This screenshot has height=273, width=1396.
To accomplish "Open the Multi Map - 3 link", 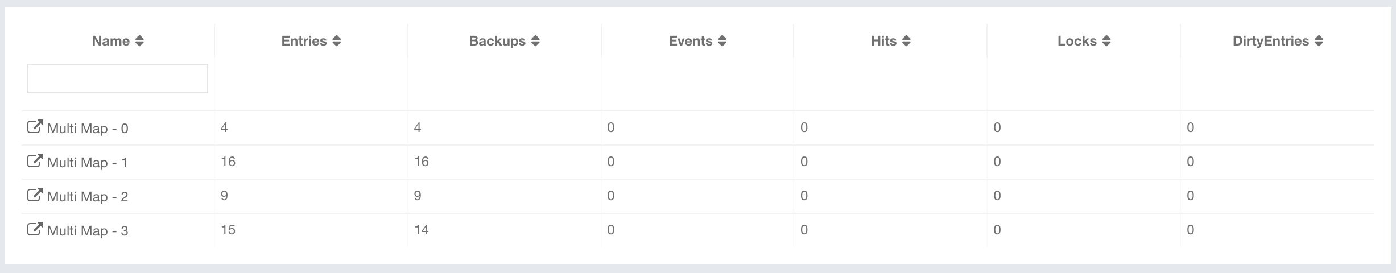I will pyautogui.click(x=88, y=231).
